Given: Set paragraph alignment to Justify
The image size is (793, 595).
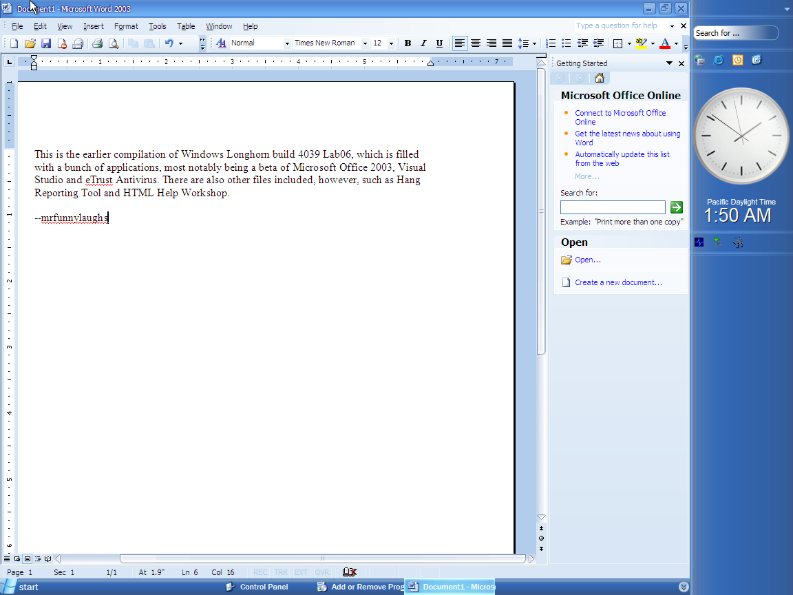Looking at the screenshot, I should click(507, 43).
